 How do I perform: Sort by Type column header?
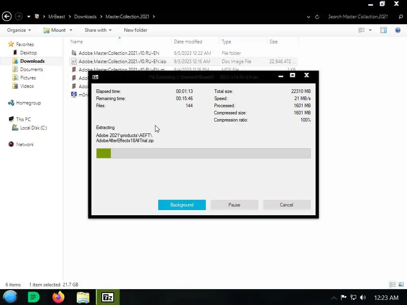tap(226, 42)
